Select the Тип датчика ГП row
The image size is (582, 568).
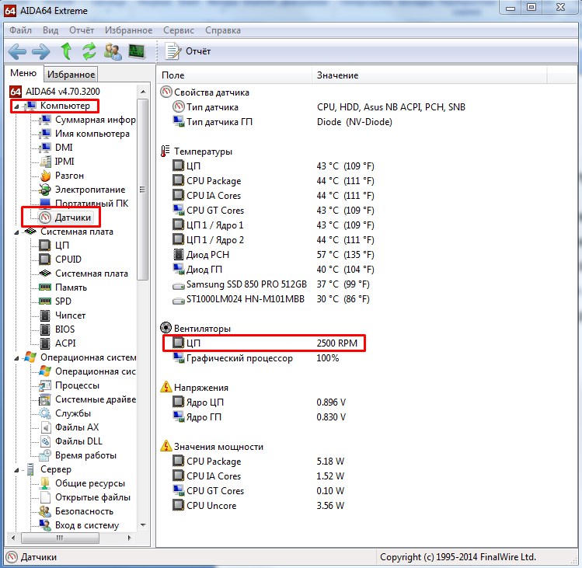point(283,122)
